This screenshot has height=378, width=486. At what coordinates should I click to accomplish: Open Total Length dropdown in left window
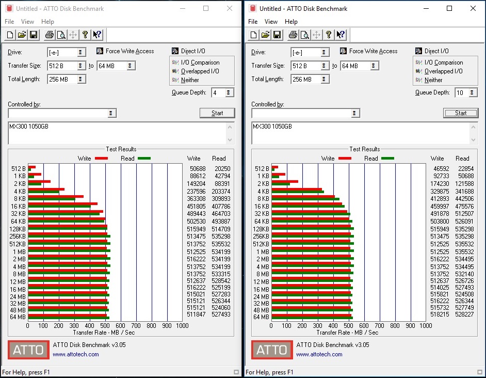[x=80, y=79]
